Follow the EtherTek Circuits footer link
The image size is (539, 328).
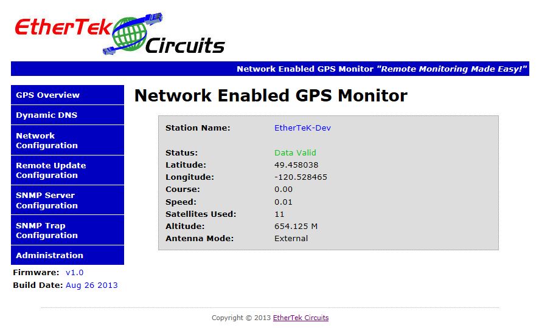[x=301, y=318]
